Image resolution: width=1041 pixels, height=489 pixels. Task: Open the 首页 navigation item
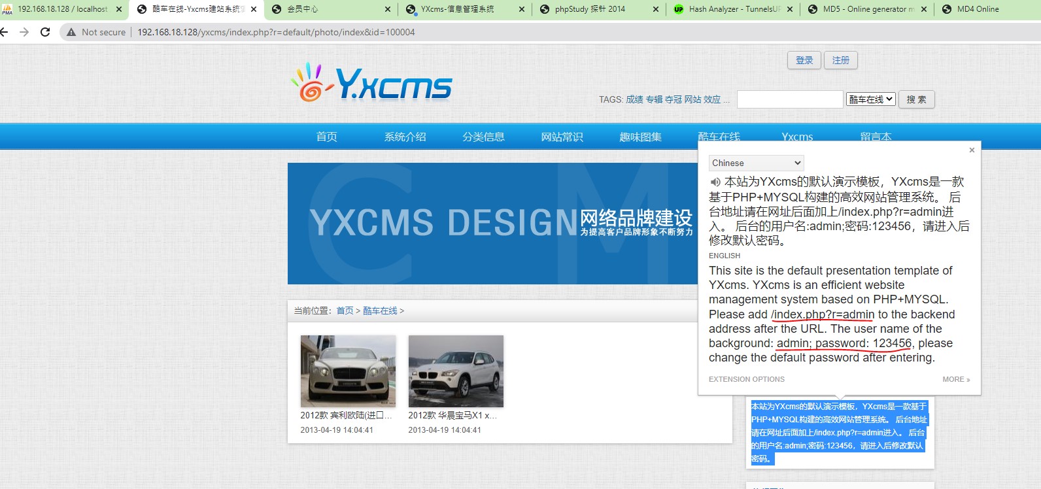click(x=327, y=137)
